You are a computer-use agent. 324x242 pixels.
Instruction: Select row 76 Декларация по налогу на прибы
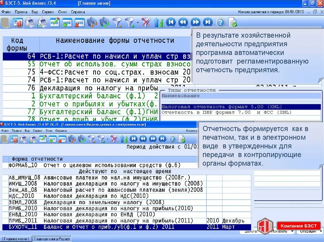point(81,88)
